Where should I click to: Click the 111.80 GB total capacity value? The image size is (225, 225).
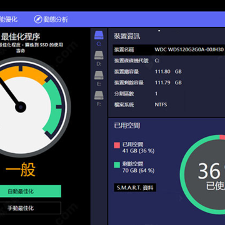click(x=168, y=72)
